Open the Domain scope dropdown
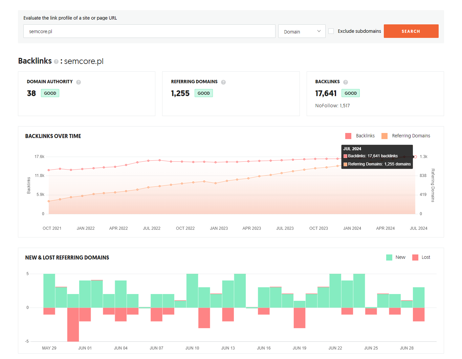 [302, 31]
